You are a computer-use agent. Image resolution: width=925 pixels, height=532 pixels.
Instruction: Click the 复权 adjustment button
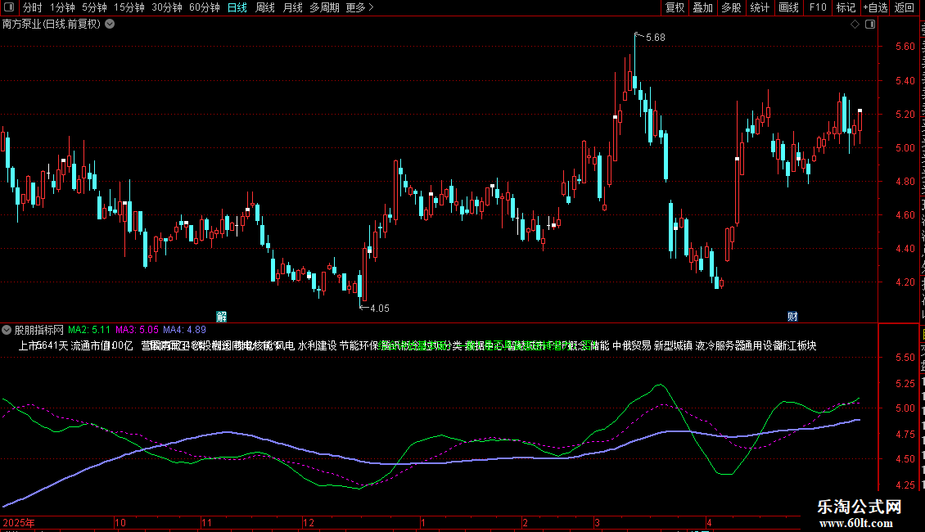click(675, 7)
